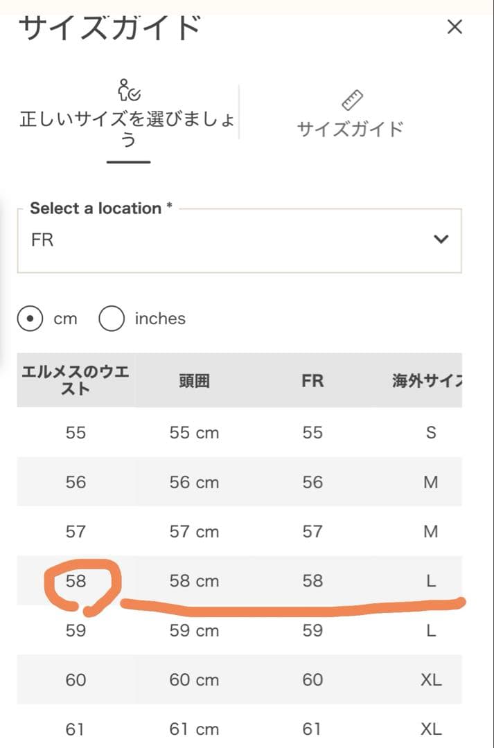
Task: Click the 頭囲 column header
Action: tap(193, 380)
